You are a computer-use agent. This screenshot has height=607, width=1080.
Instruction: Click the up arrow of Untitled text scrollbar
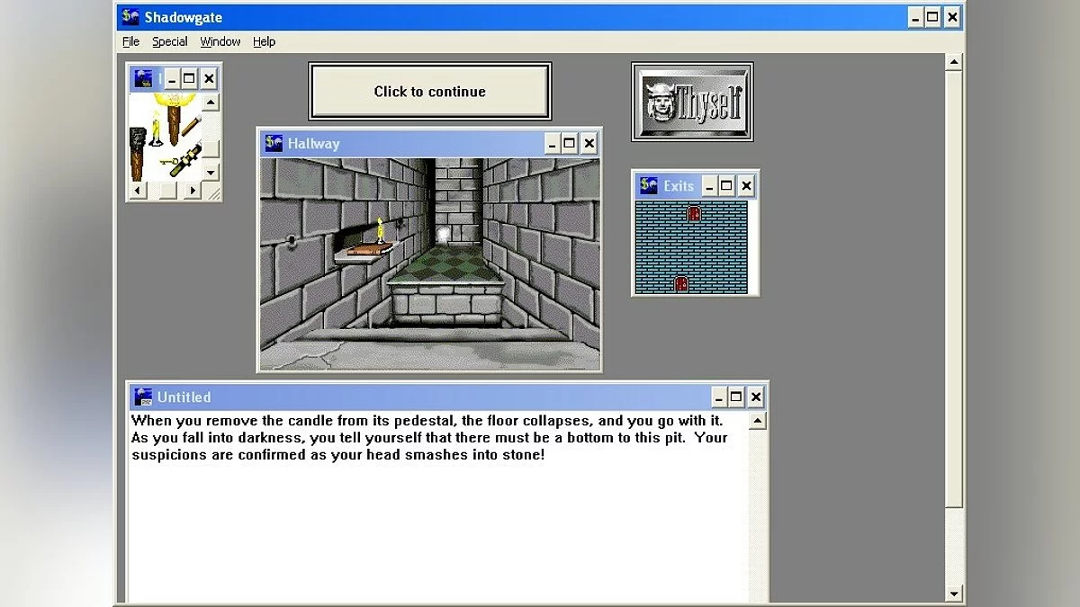pyautogui.click(x=757, y=421)
